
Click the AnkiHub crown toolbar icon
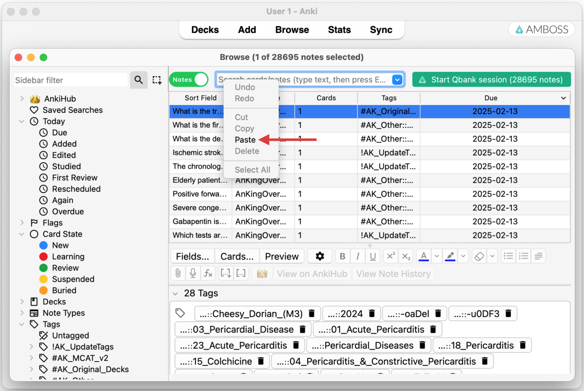pyautogui.click(x=262, y=274)
